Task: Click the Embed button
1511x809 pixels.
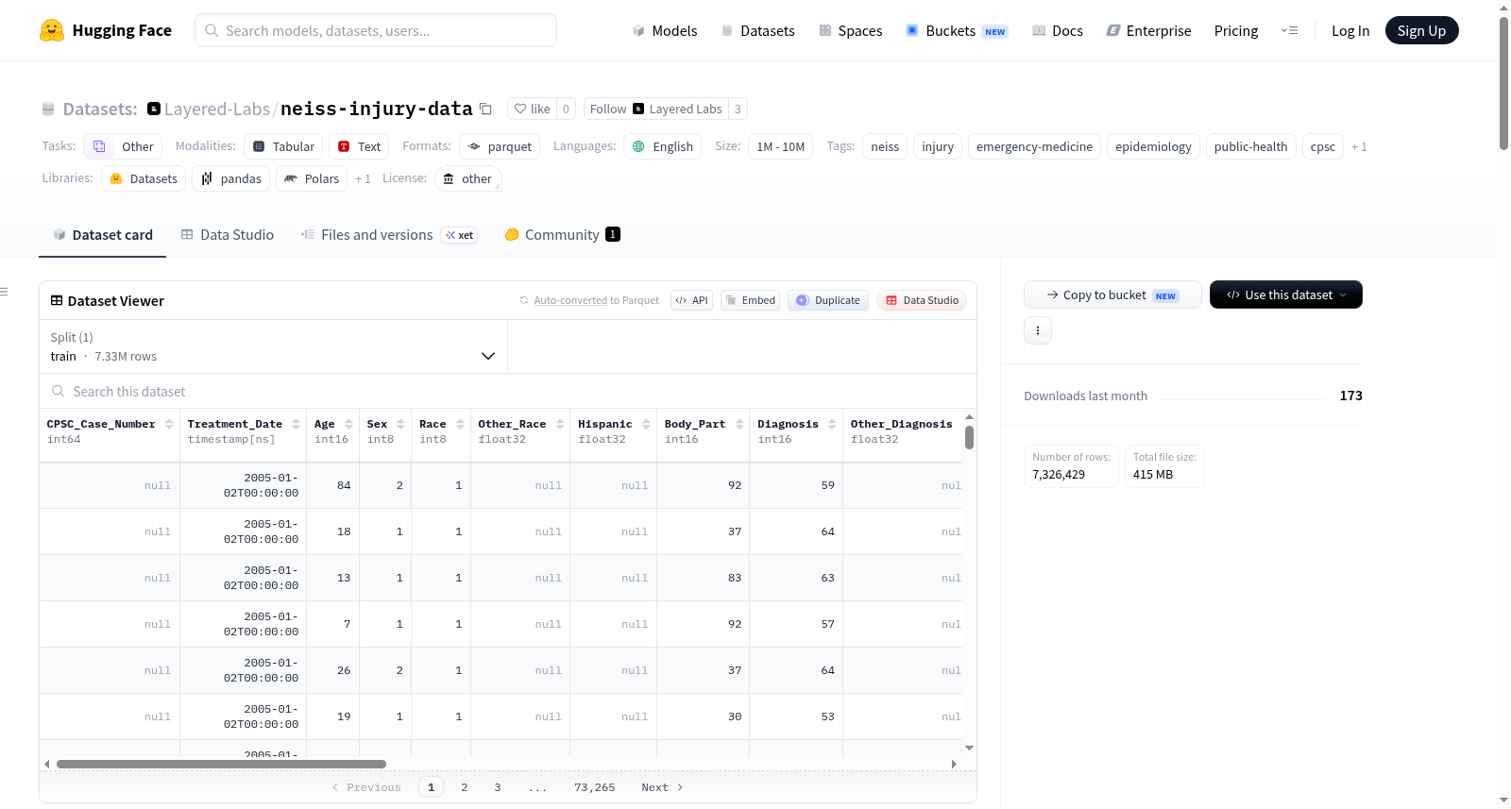Action: (x=750, y=300)
